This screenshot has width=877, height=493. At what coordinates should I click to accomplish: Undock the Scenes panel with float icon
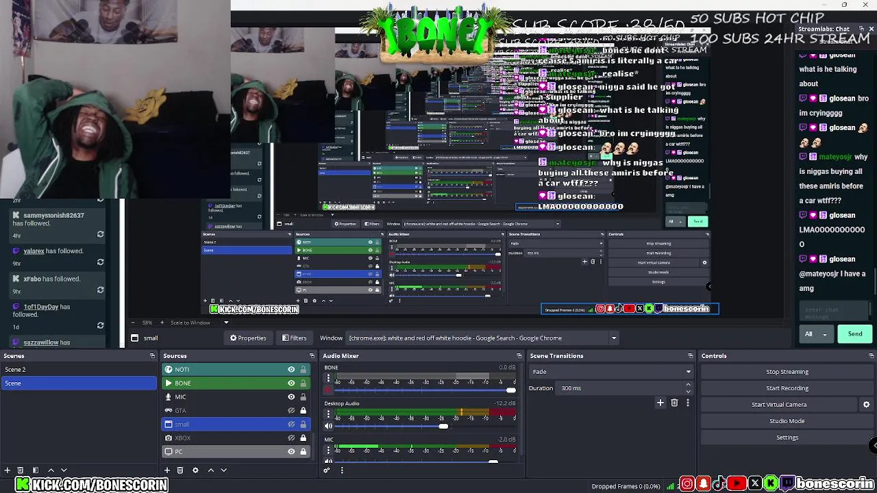point(152,356)
